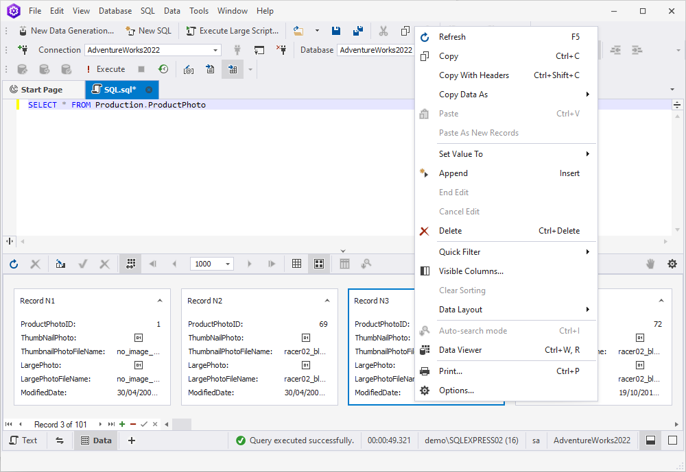This screenshot has height=472, width=686.
Task: Click the disconnect plug icon with red X
Action: 281,50
